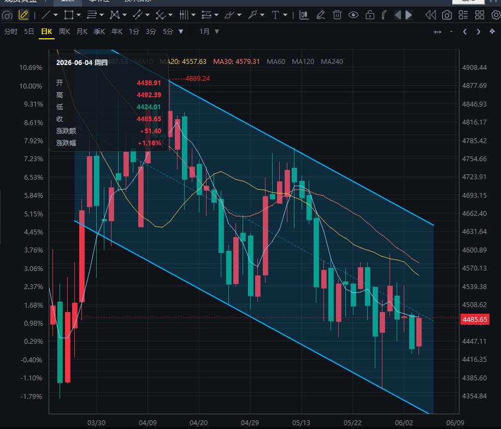Select the straight line drawing tool
Viewport: 501px width, 429px height.
[46, 15]
